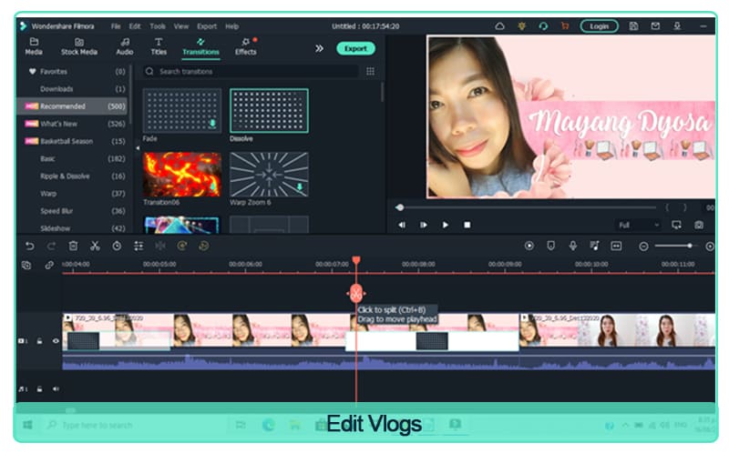Click the Export button
The width and height of the screenshot is (729, 453).
click(355, 48)
